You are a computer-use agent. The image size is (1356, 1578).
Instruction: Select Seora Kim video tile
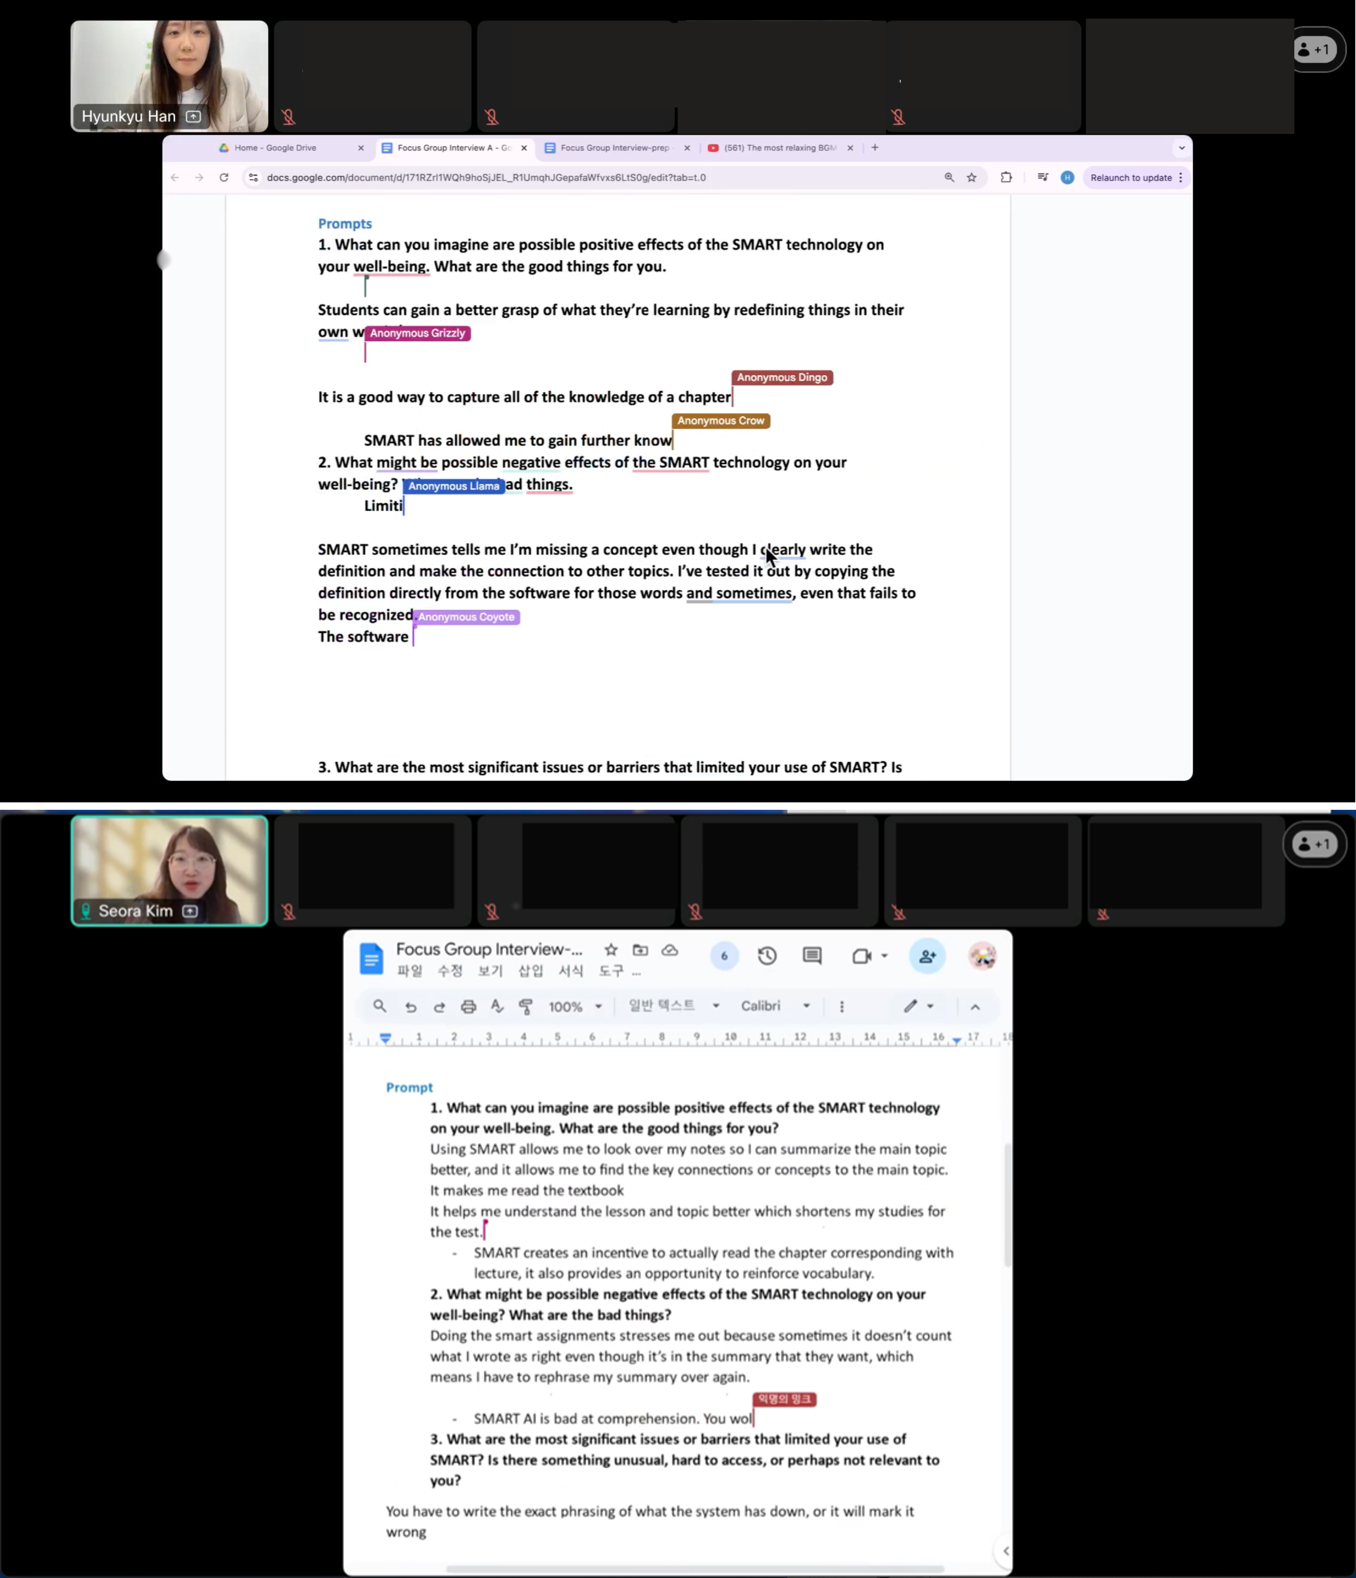coord(169,871)
